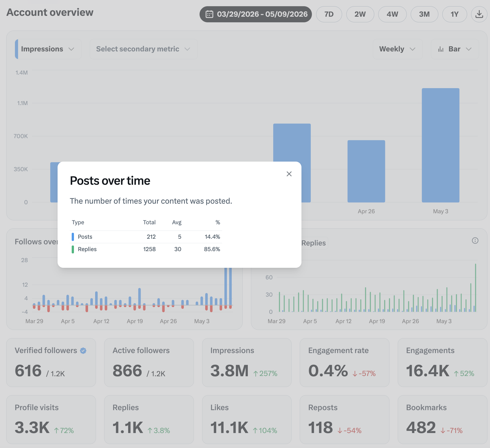Open the Bar chart type dropdown
The image size is (490, 448).
click(455, 49)
